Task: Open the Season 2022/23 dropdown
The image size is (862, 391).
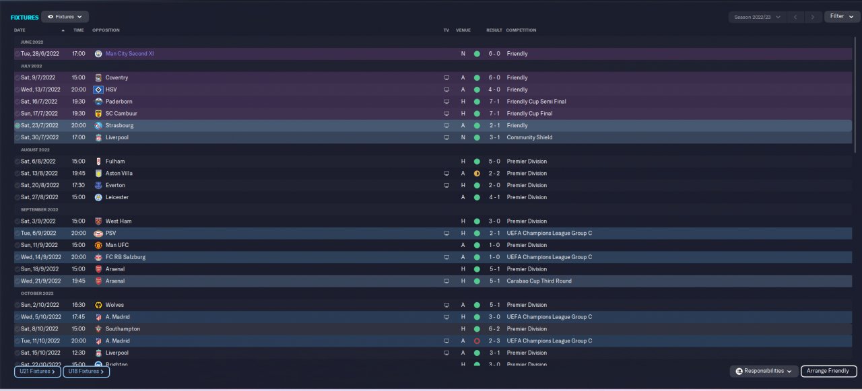Action: (x=758, y=17)
